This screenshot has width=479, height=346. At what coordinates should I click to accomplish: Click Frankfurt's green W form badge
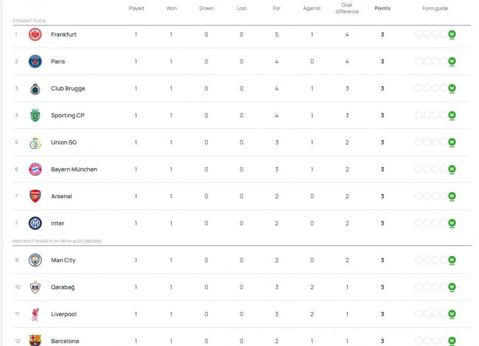coord(452,35)
